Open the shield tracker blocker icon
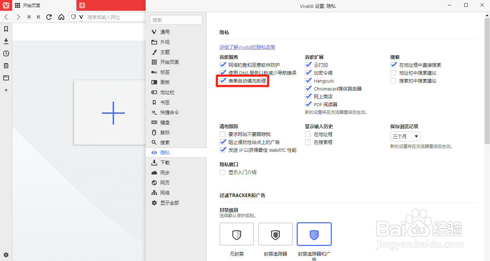 74,17
